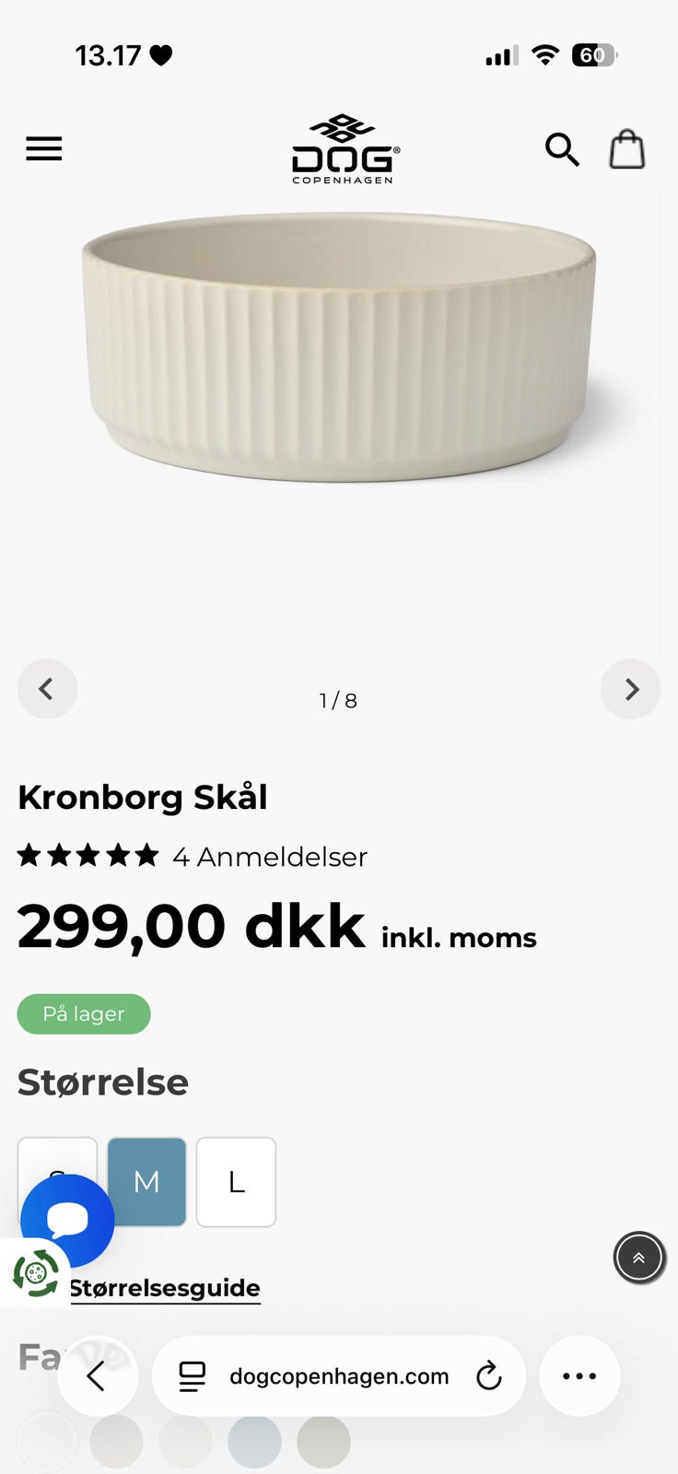The height and width of the screenshot is (1474, 678).
Task: Open the browser three-dots menu
Action: (579, 1376)
